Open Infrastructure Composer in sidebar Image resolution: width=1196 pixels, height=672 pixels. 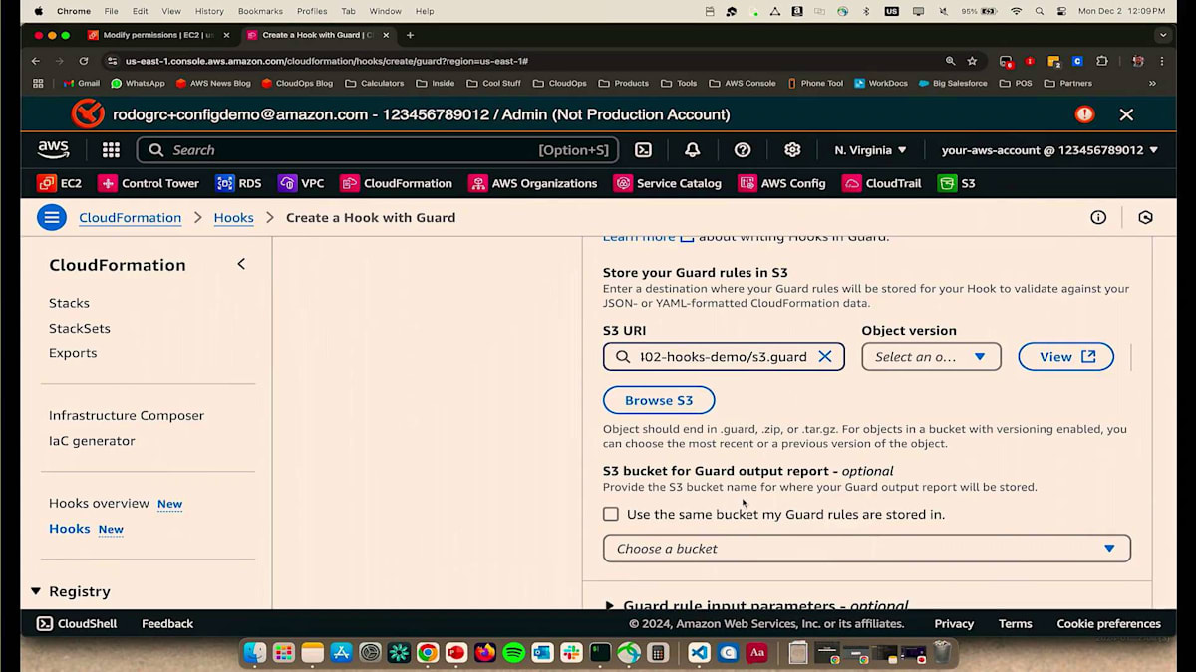click(x=127, y=415)
